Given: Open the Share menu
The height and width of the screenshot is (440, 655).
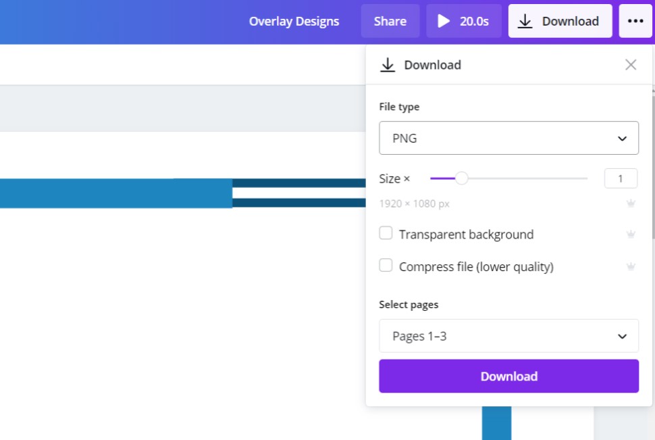Looking at the screenshot, I should point(390,21).
